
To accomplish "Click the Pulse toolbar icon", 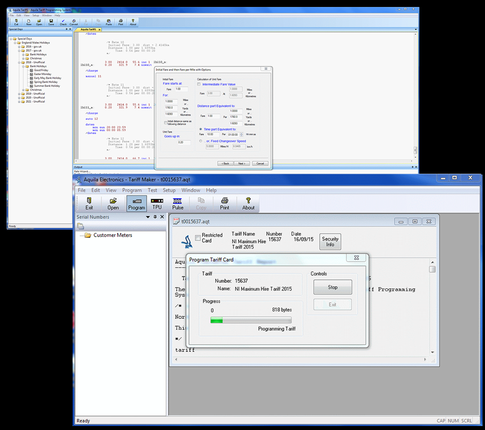I will pyautogui.click(x=178, y=203).
